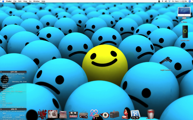Screen dimensions: 193x120
Task: Click the bloody eyeball icon in dock
Action: point(105,115)
